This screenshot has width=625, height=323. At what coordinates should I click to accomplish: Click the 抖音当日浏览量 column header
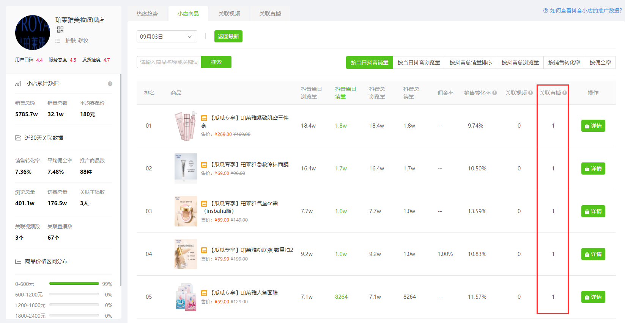[311, 93]
